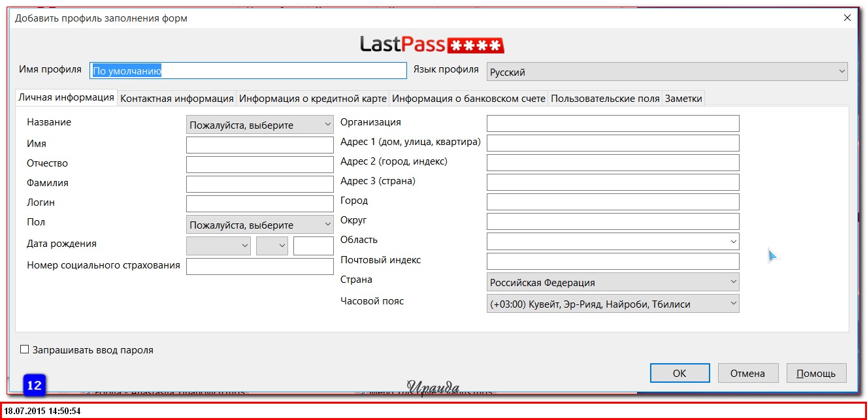Click the "Отмена" cancel button

click(x=747, y=373)
